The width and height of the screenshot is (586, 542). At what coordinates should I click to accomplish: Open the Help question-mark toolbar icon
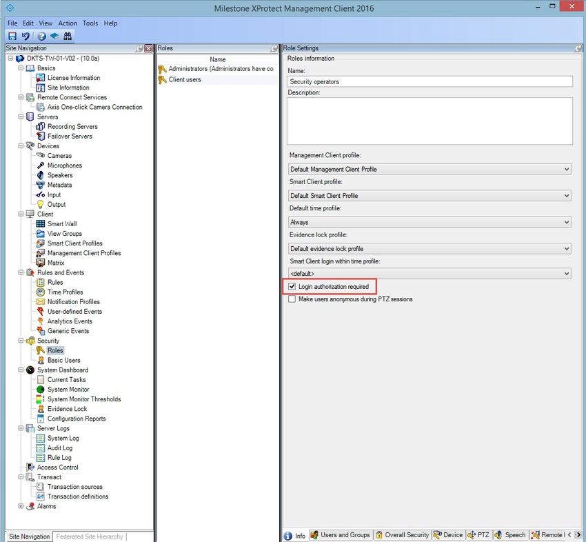[x=42, y=37]
